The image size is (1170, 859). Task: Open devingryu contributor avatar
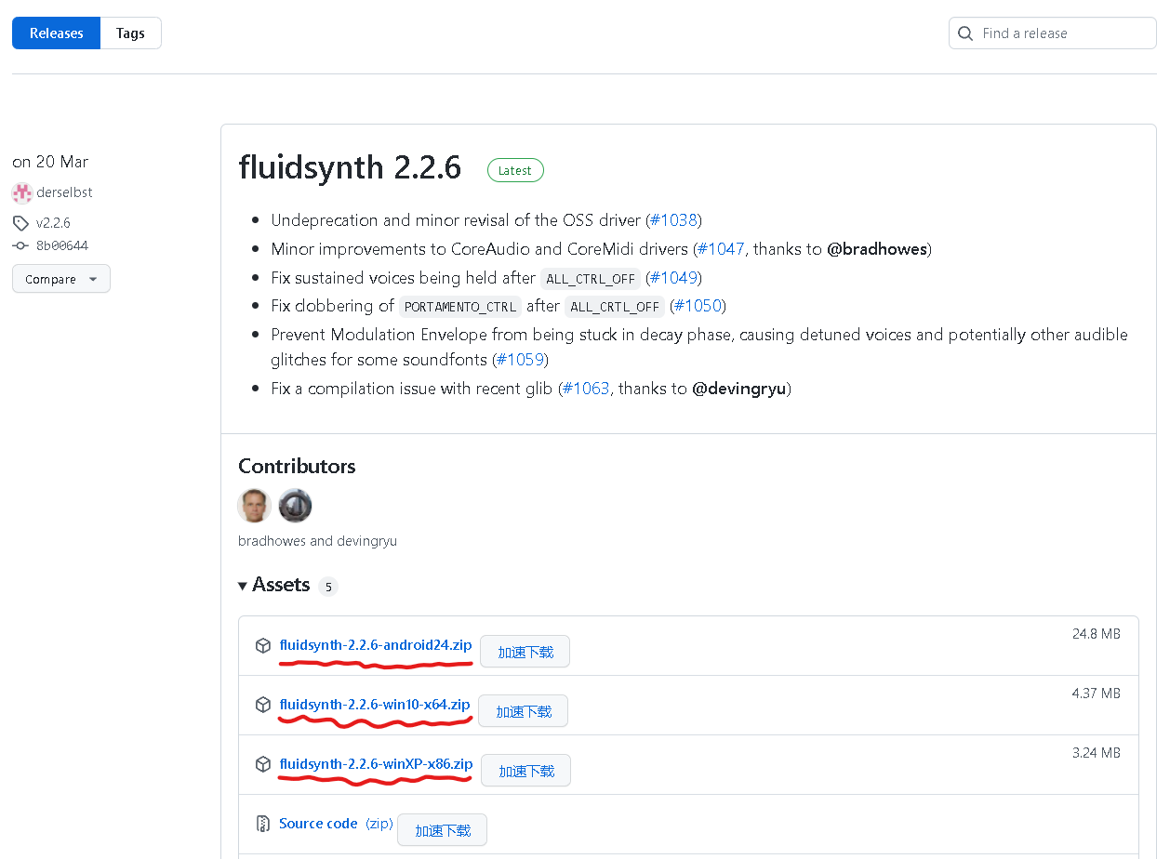pyautogui.click(x=296, y=506)
